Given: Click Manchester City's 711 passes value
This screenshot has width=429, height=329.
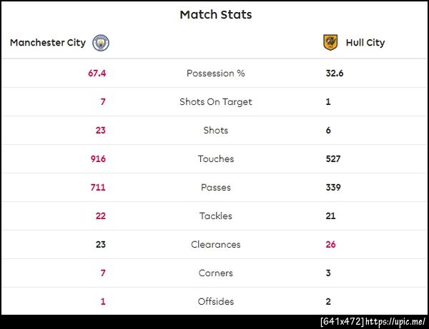Looking at the screenshot, I should (x=98, y=188).
